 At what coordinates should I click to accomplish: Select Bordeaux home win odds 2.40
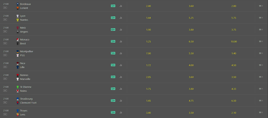148,6
